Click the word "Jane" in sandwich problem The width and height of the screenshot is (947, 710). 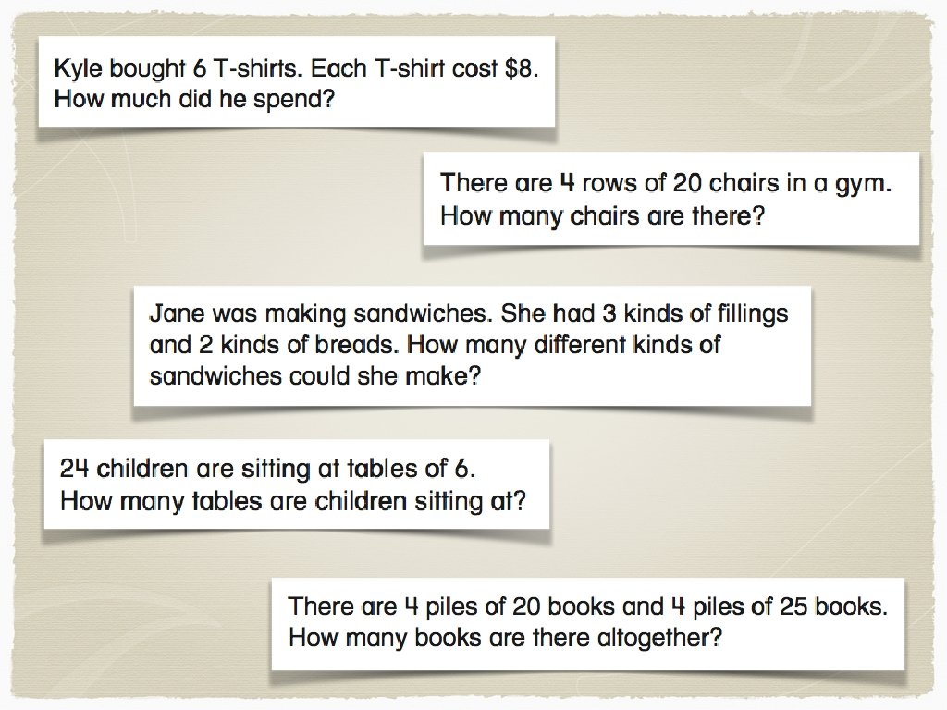(177, 313)
